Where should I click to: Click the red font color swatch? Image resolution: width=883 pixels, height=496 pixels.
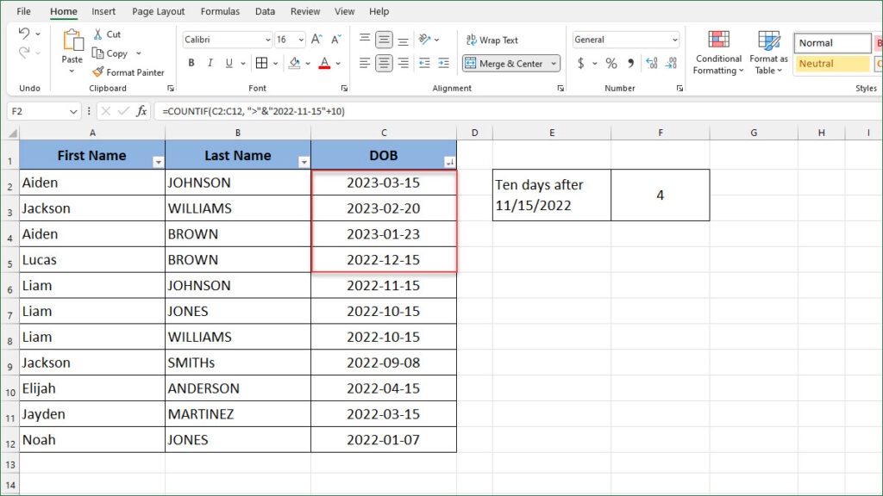(324, 63)
